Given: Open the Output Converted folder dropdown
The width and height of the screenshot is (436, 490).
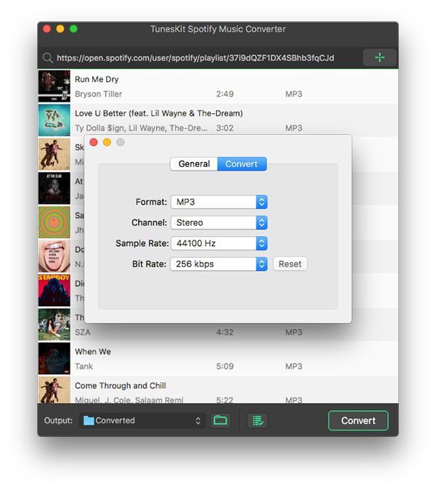Looking at the screenshot, I should [142, 420].
